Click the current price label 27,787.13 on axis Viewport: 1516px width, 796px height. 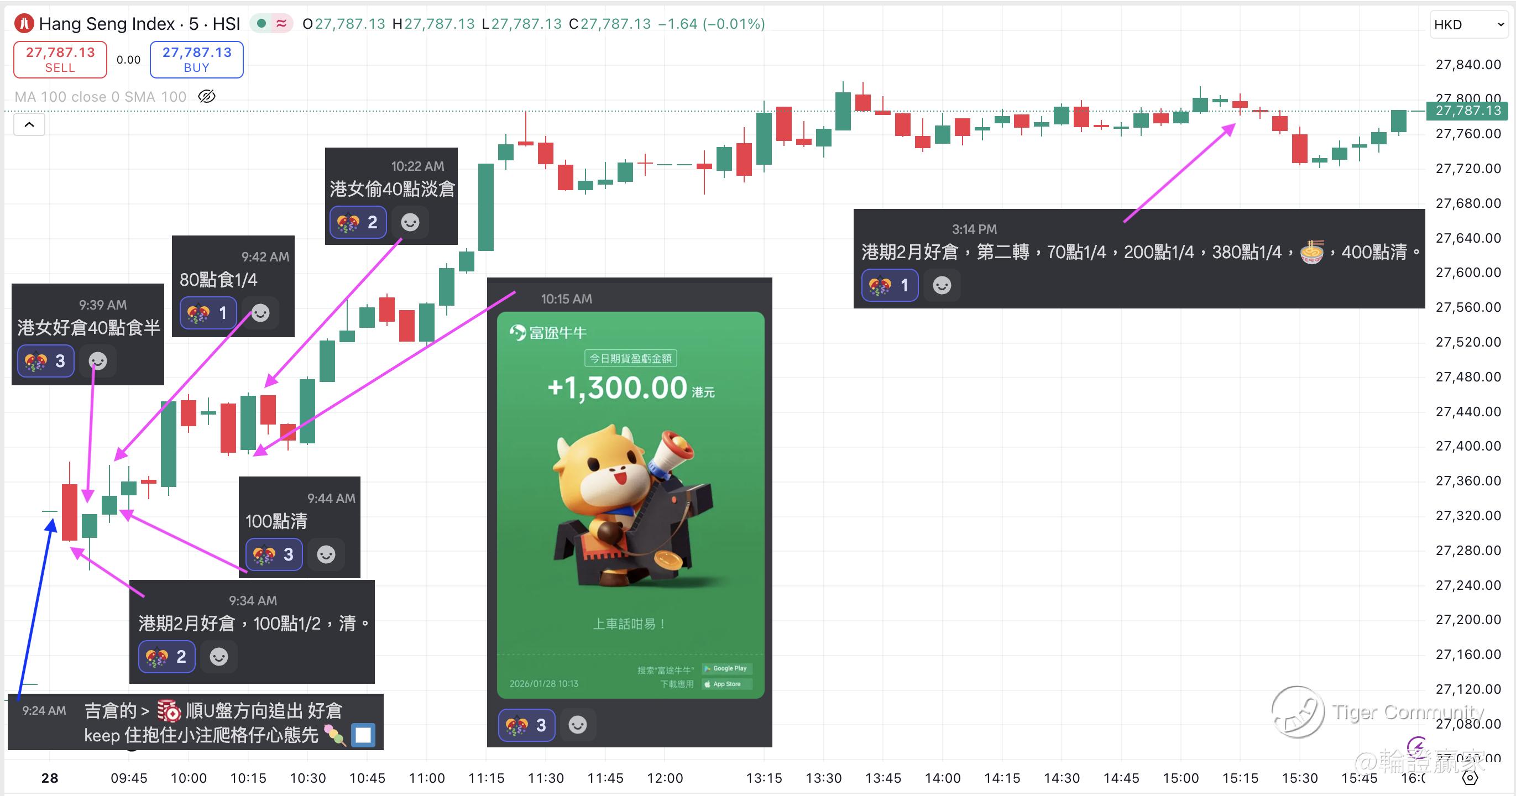tap(1468, 111)
